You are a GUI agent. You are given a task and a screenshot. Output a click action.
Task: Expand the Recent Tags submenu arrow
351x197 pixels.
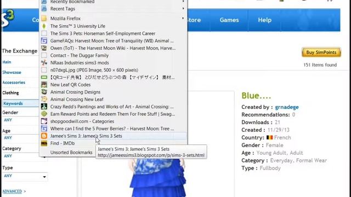(183, 9)
